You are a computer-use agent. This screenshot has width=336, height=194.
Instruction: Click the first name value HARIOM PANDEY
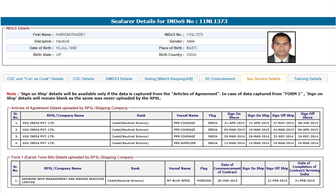71,35
